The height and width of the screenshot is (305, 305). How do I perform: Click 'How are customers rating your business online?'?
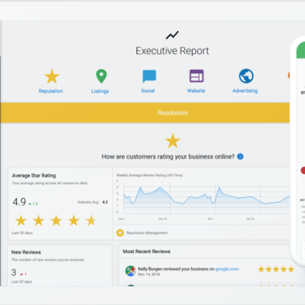click(168, 157)
